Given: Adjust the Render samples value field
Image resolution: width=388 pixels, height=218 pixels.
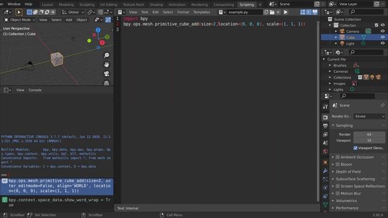Looking at the screenshot, I should point(369,134).
